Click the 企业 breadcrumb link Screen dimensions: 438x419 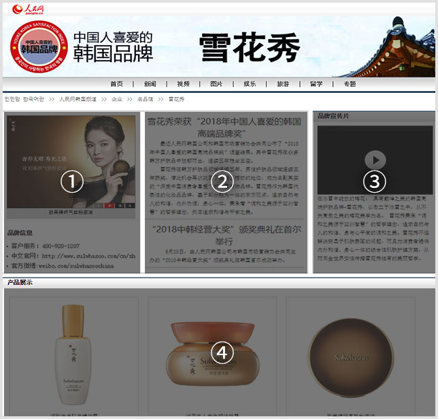pos(117,99)
